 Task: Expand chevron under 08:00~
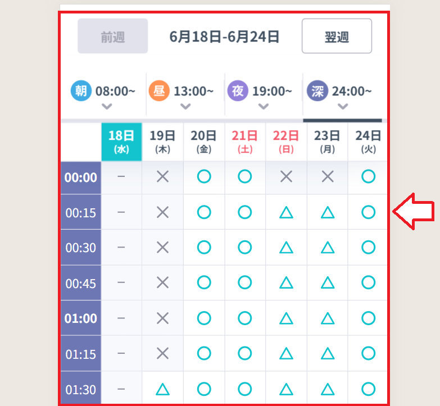pos(107,106)
